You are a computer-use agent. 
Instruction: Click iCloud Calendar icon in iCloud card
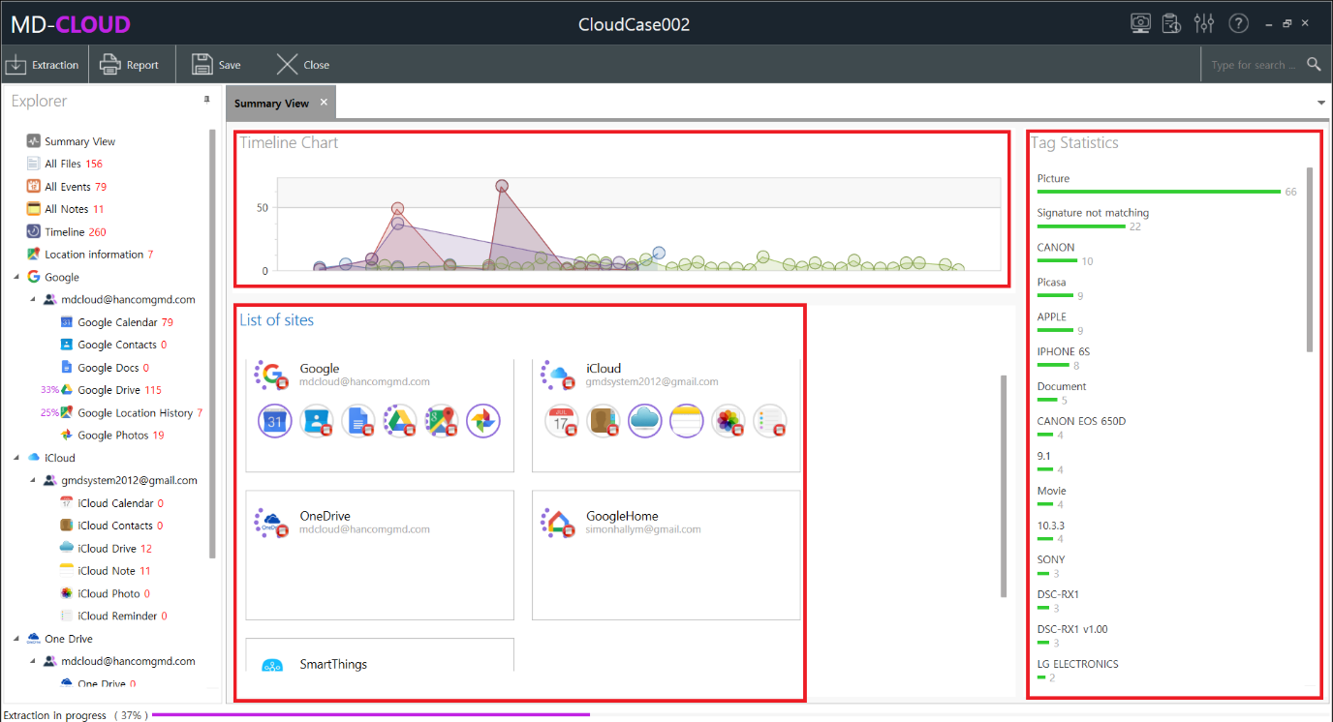tap(562, 421)
